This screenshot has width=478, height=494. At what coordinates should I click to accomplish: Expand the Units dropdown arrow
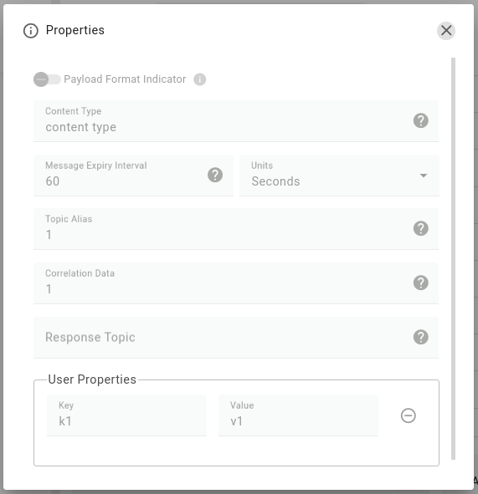[424, 176]
